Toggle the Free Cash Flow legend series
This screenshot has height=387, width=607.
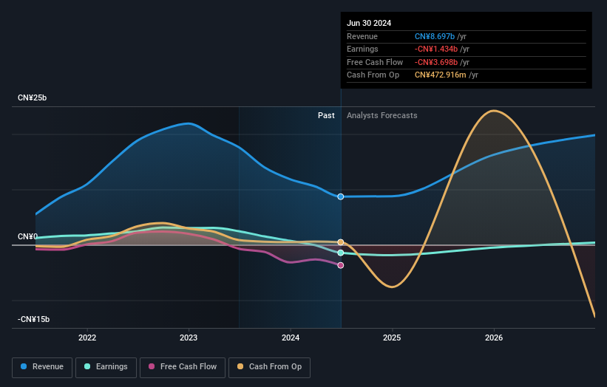click(183, 367)
